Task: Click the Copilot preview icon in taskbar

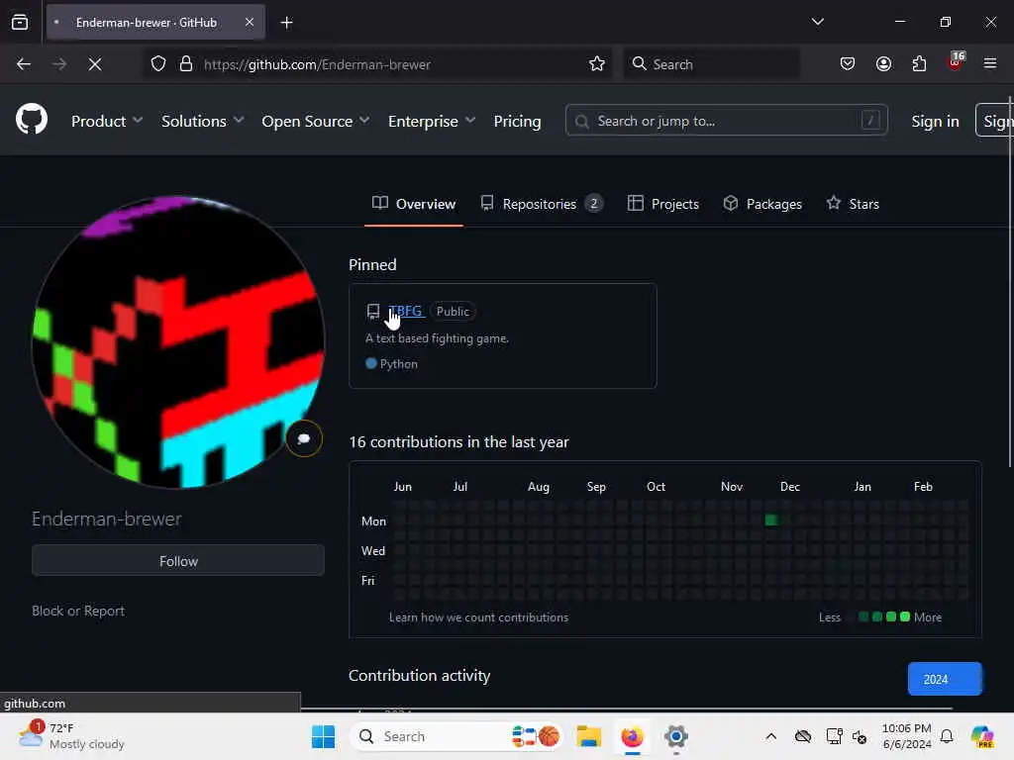Action: coord(981,736)
